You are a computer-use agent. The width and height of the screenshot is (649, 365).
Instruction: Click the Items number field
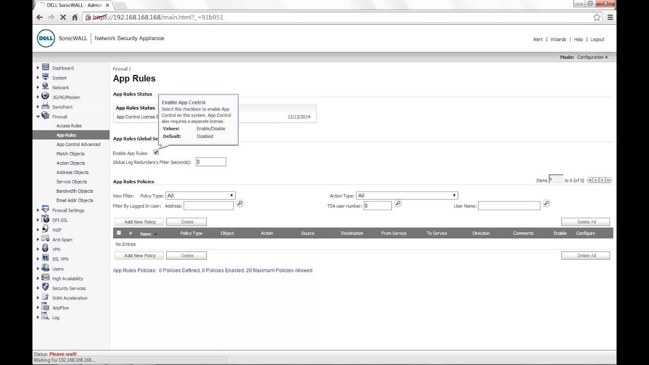click(556, 179)
